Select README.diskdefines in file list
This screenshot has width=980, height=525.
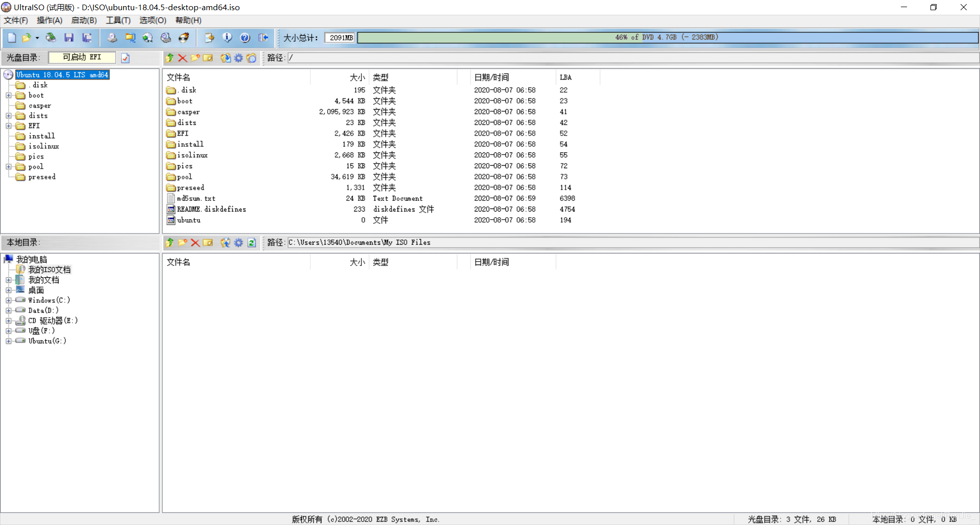click(211, 209)
